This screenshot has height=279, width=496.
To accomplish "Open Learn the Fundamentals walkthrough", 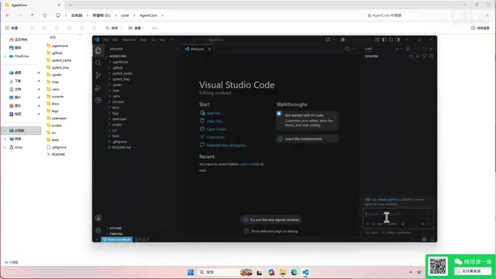I will (307, 139).
